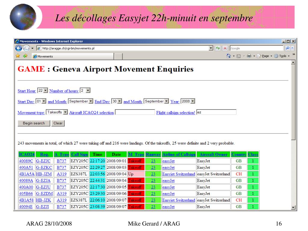Click the Class column header
308x231 pixels.
coord(253,154)
